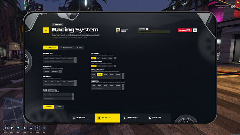
Task: Click the edit icon beside Entry Fee options
Action: (x=75, y=83)
